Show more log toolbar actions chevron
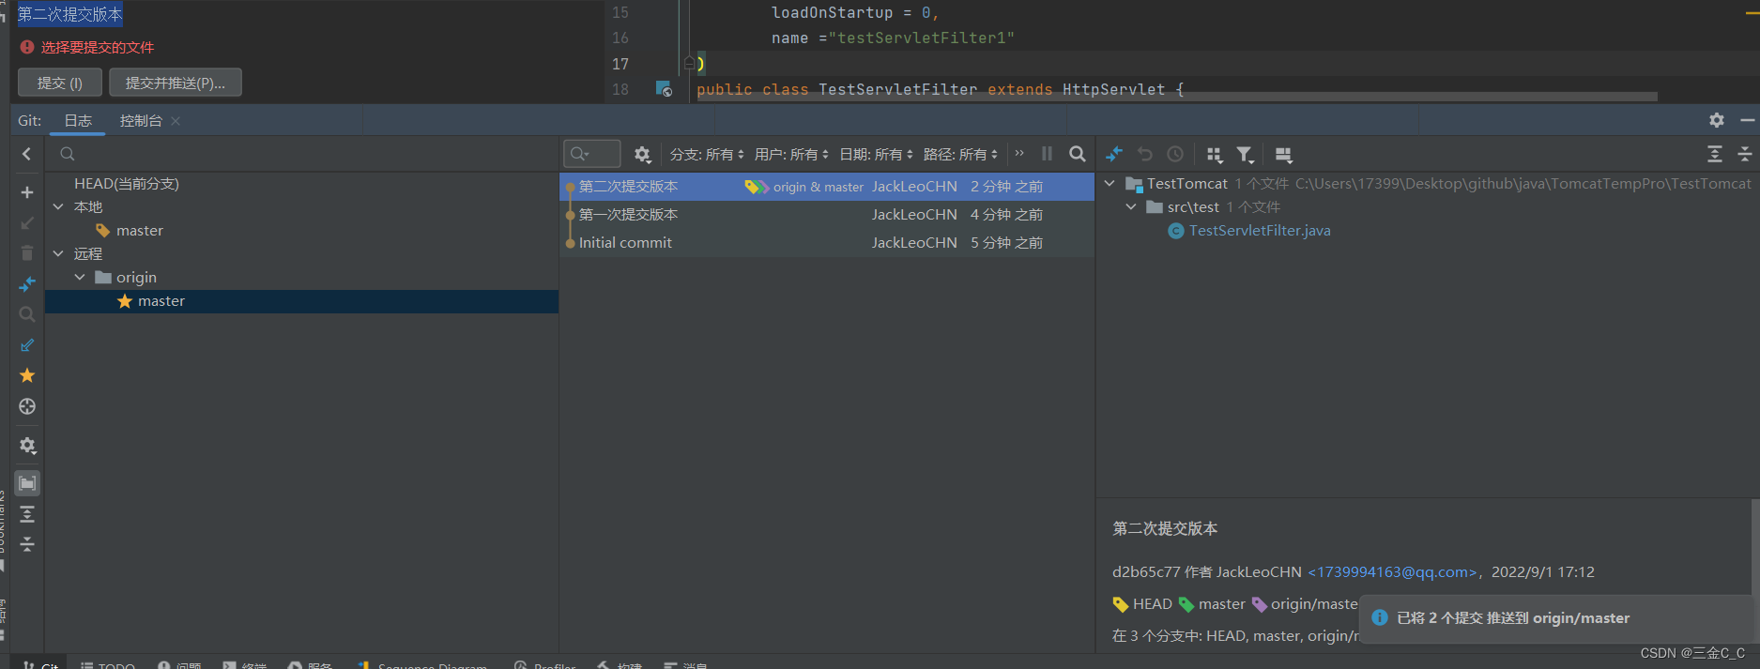 coord(1019,153)
